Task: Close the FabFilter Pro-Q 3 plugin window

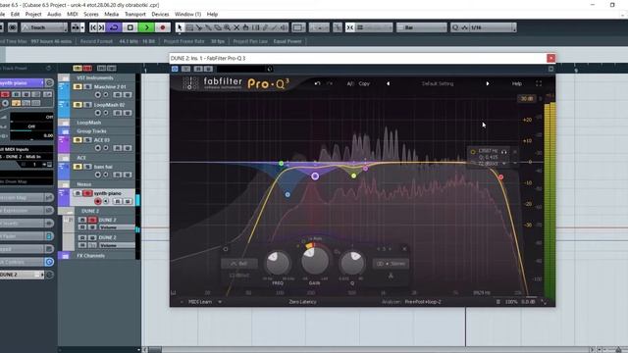Action: click(550, 58)
